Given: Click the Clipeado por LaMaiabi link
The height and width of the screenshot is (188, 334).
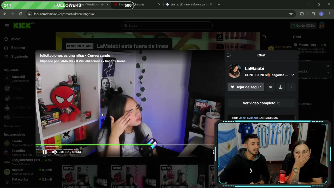Looking at the screenshot, I should [56, 61].
